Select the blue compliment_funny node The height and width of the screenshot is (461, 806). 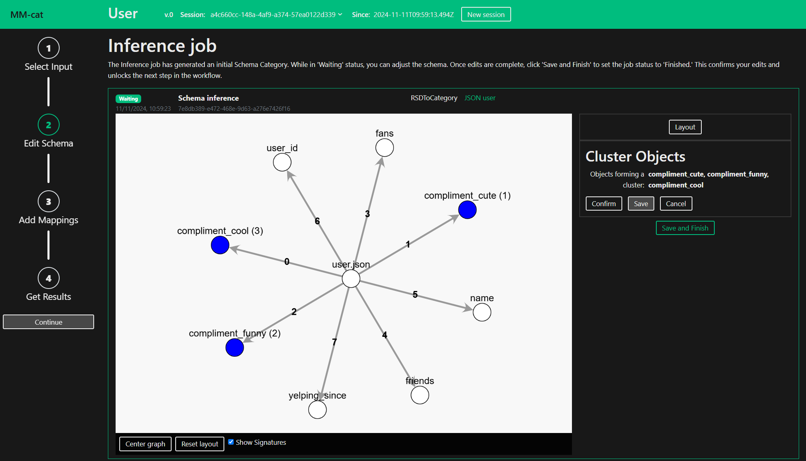point(234,348)
